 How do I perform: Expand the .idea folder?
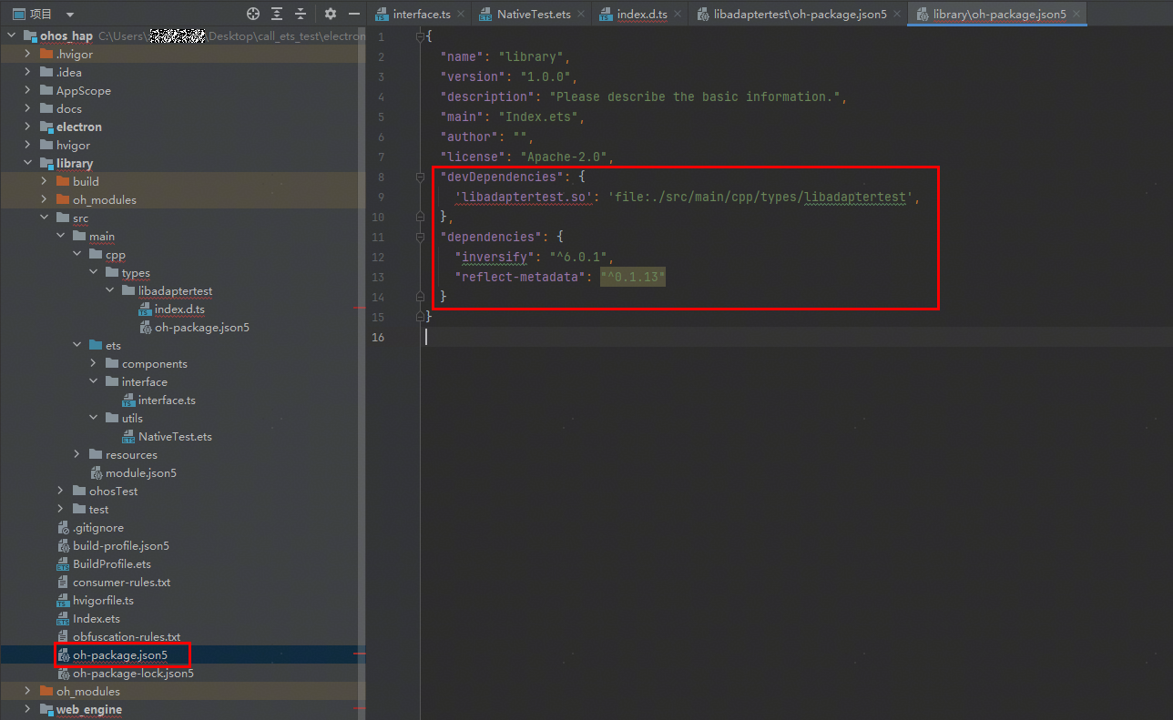coord(28,73)
